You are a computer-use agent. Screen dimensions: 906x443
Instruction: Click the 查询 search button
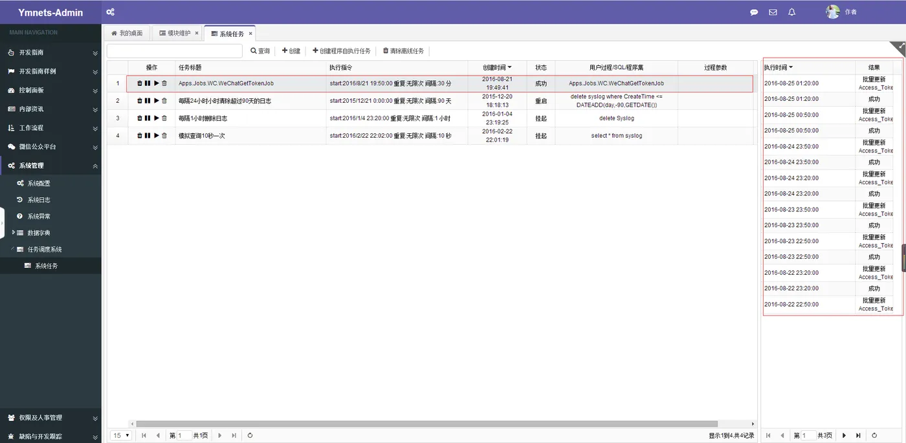pos(260,50)
